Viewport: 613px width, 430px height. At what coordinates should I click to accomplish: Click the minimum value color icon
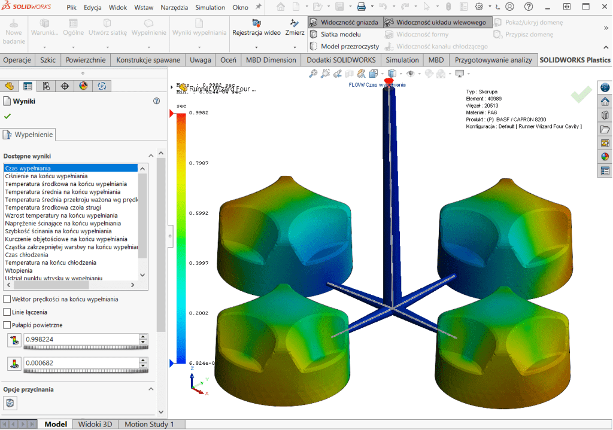[x=14, y=364]
